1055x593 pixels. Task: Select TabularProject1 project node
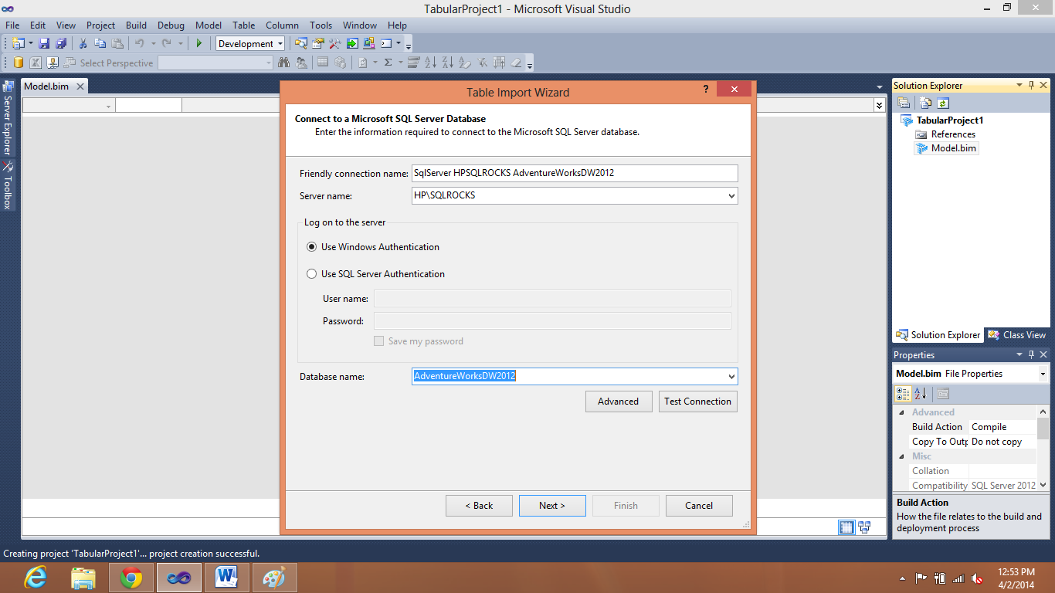click(x=949, y=120)
